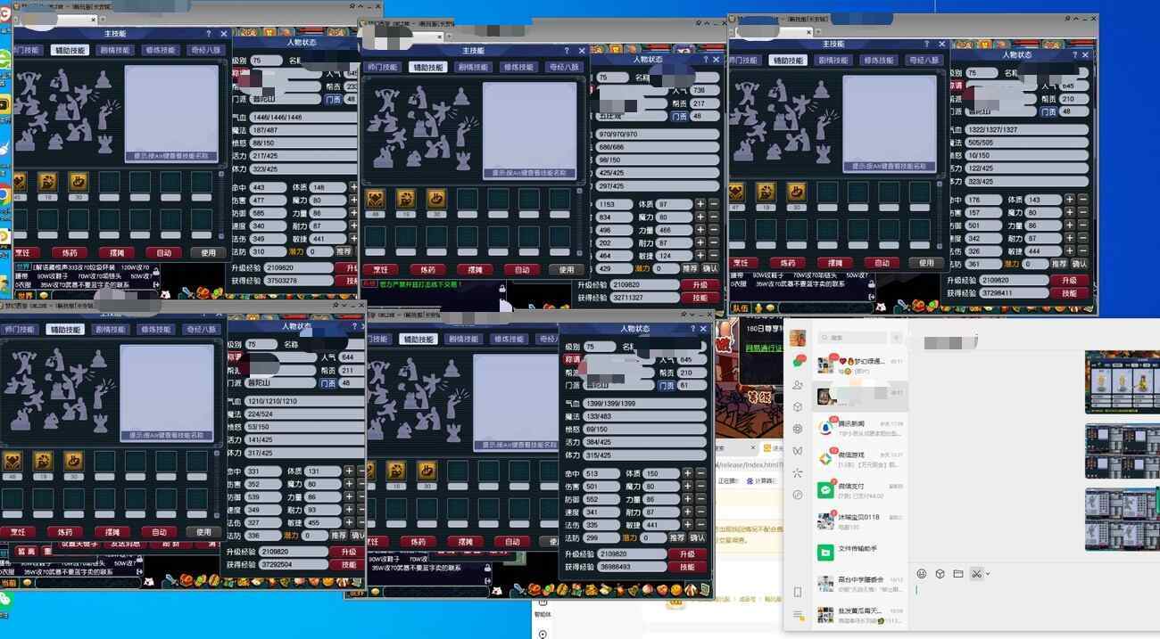Click 自动 button in top-right game window
Screen dimensions: 1160x639
click(x=882, y=263)
